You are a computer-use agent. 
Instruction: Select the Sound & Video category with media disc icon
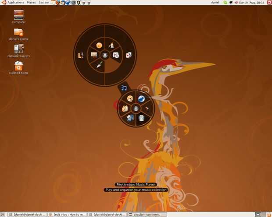(116, 55)
